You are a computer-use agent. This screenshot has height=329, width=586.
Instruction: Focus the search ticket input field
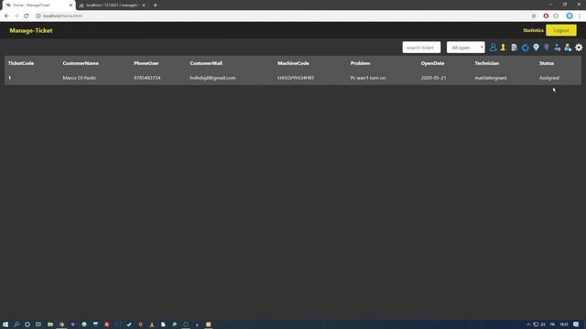point(421,48)
